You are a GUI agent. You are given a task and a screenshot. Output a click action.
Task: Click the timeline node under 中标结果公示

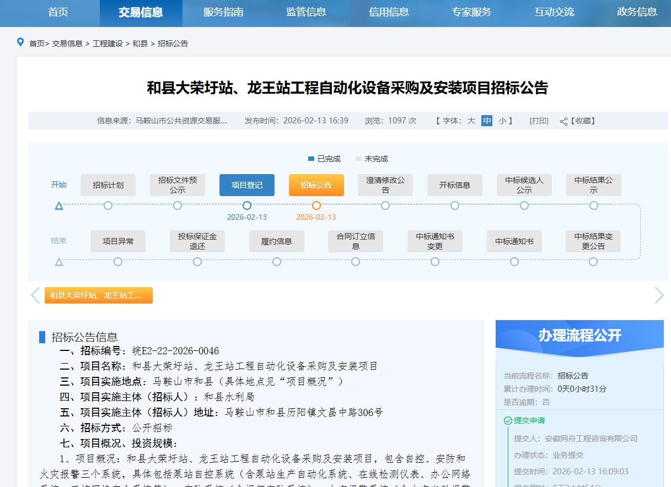(x=594, y=205)
